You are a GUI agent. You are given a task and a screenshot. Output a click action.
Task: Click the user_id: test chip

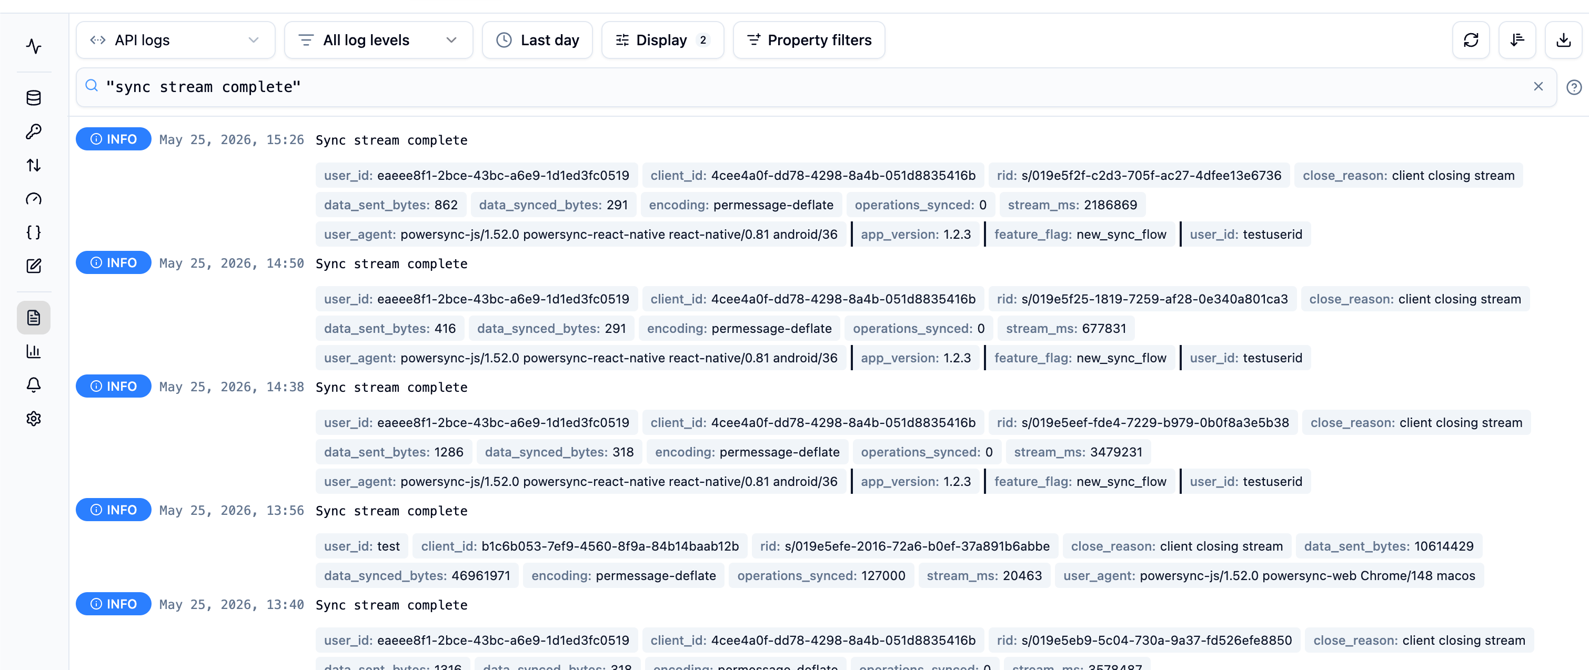(362, 546)
